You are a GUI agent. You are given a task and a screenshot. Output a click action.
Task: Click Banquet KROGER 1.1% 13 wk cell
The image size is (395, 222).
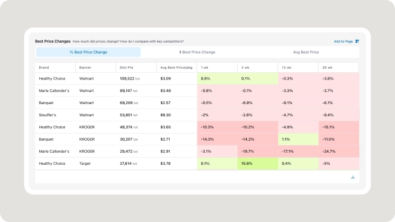(x=298, y=139)
